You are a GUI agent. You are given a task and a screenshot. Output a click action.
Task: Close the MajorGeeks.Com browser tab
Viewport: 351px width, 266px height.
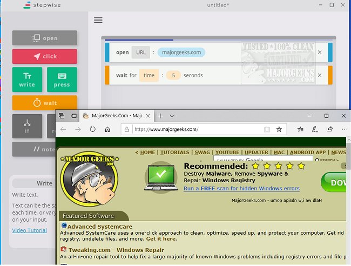[148, 116]
